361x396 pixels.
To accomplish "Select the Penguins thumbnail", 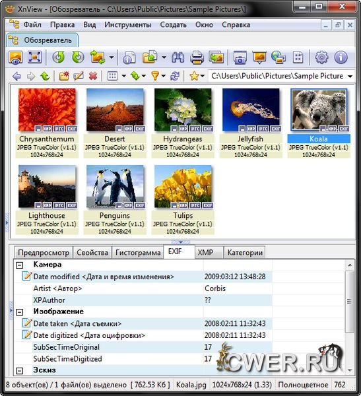I will pyautogui.click(x=115, y=187).
